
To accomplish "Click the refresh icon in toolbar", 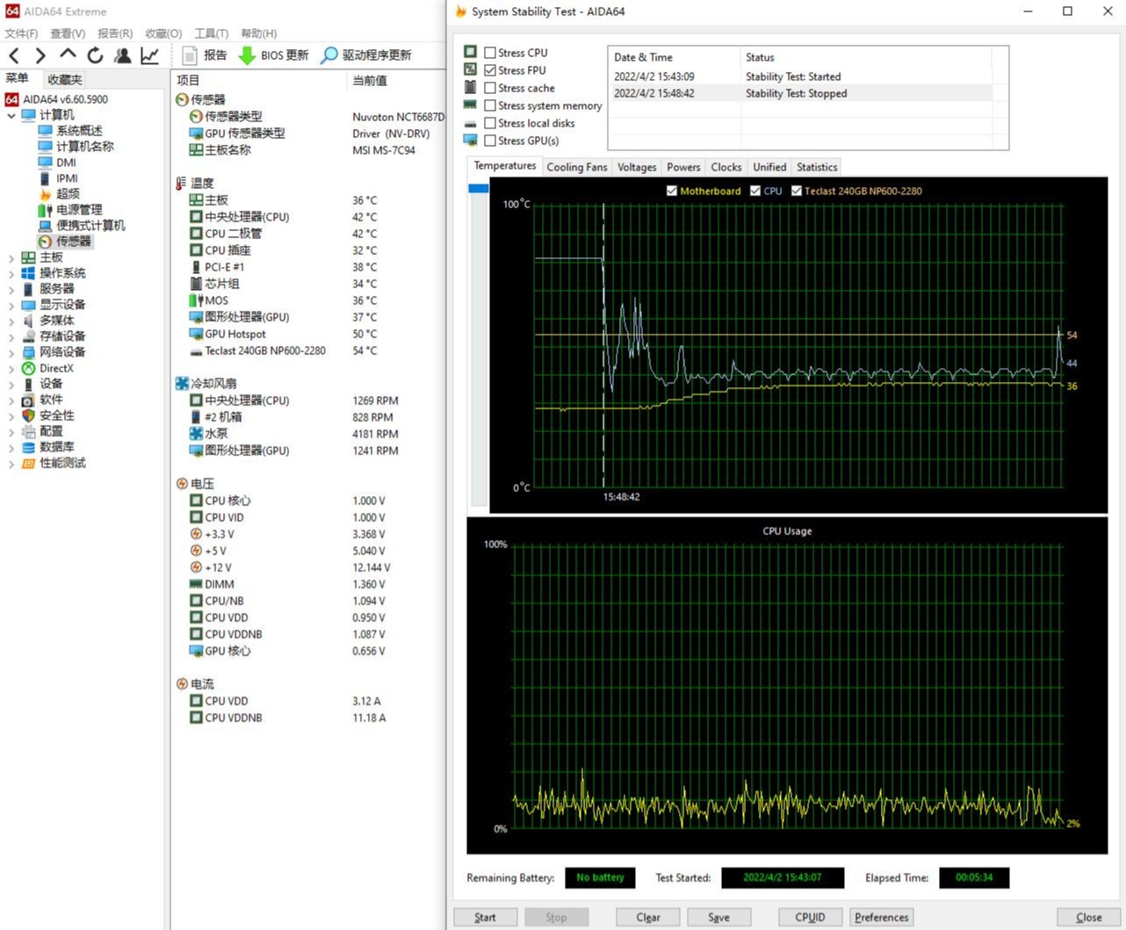I will coord(95,55).
